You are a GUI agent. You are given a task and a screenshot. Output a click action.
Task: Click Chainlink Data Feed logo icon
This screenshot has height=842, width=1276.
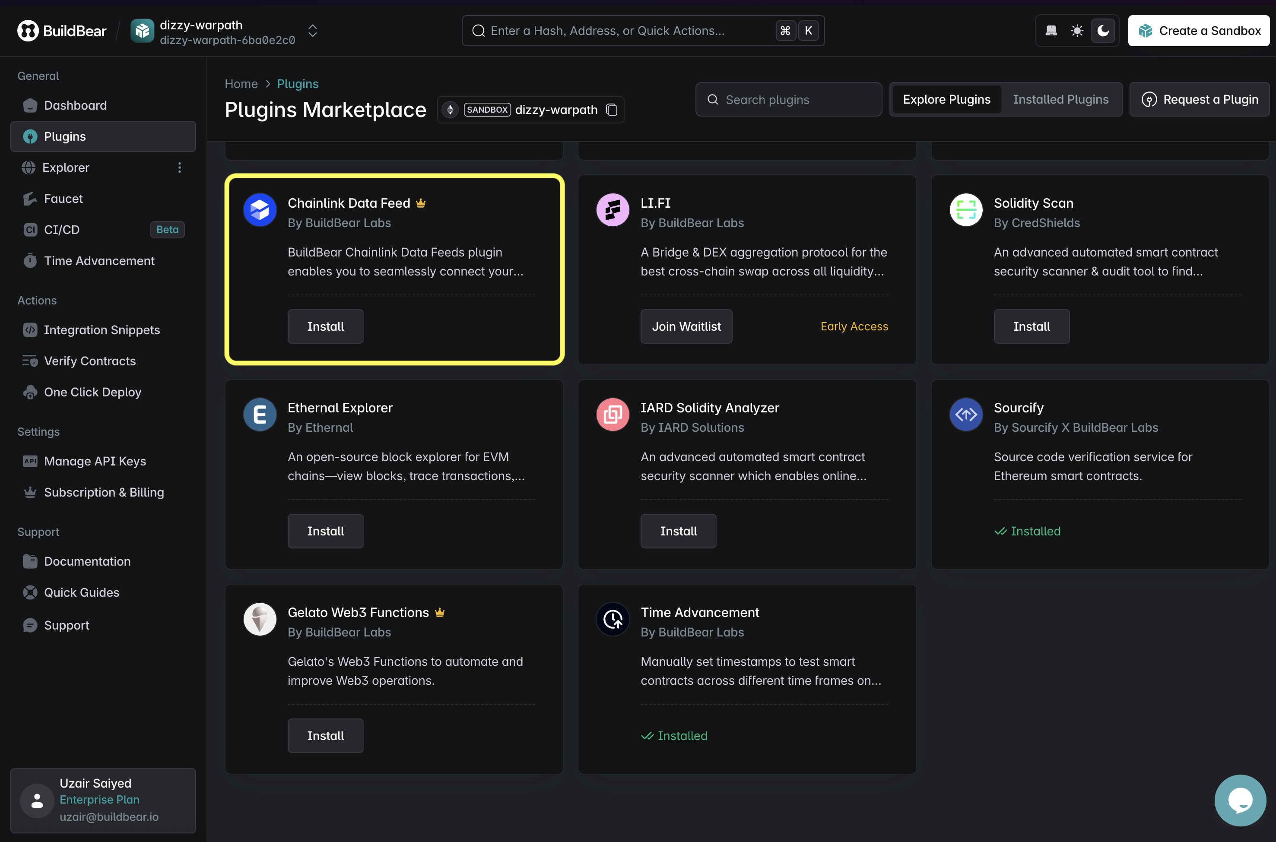tap(260, 210)
